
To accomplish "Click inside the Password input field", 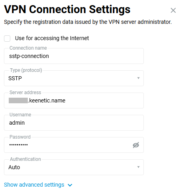I will pyautogui.click(x=74, y=145).
